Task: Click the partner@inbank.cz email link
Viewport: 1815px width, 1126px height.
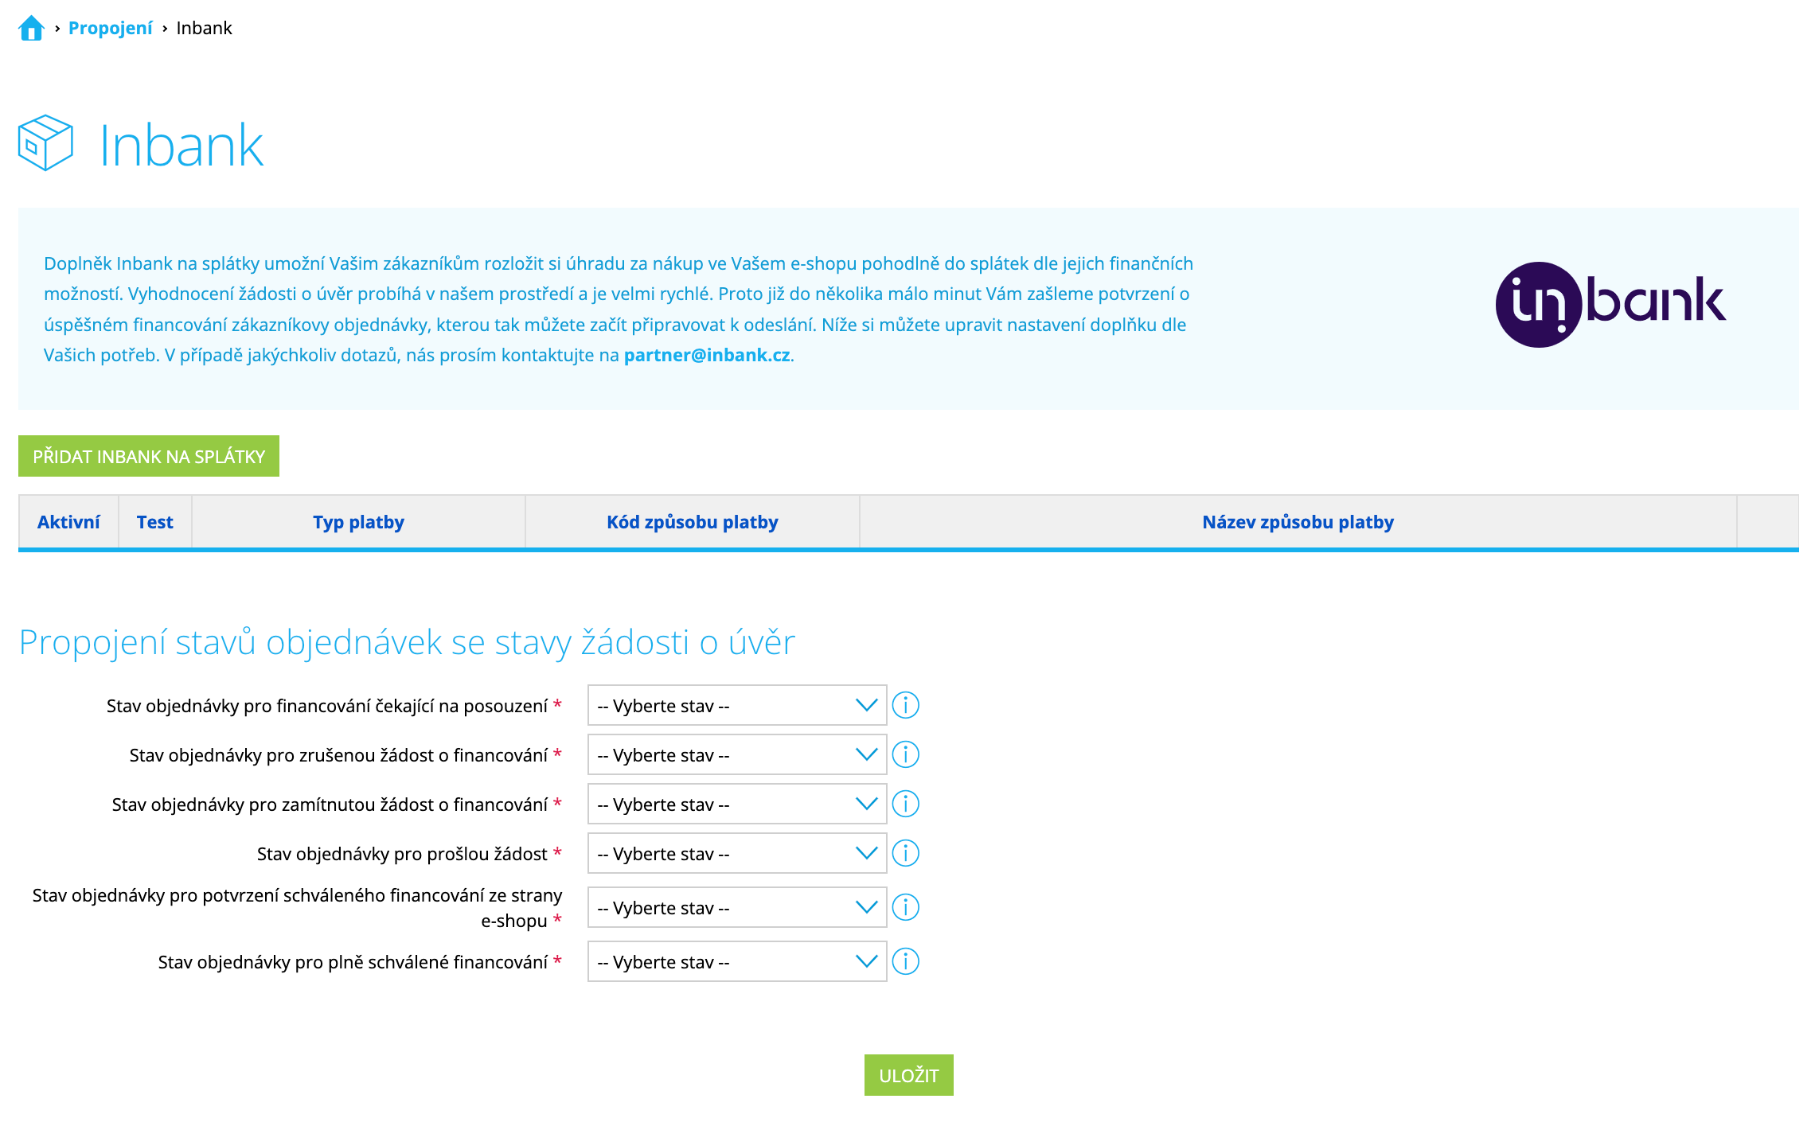Action: pyautogui.click(x=706, y=356)
